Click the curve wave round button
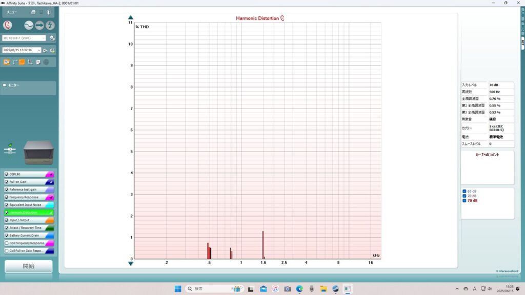 point(29,25)
